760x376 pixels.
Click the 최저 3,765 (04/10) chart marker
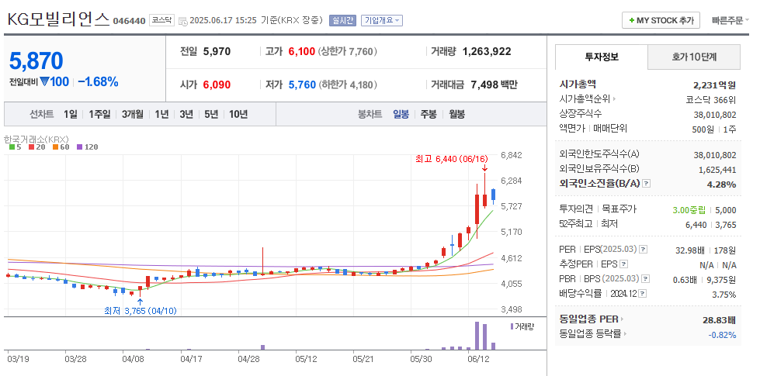140,310
